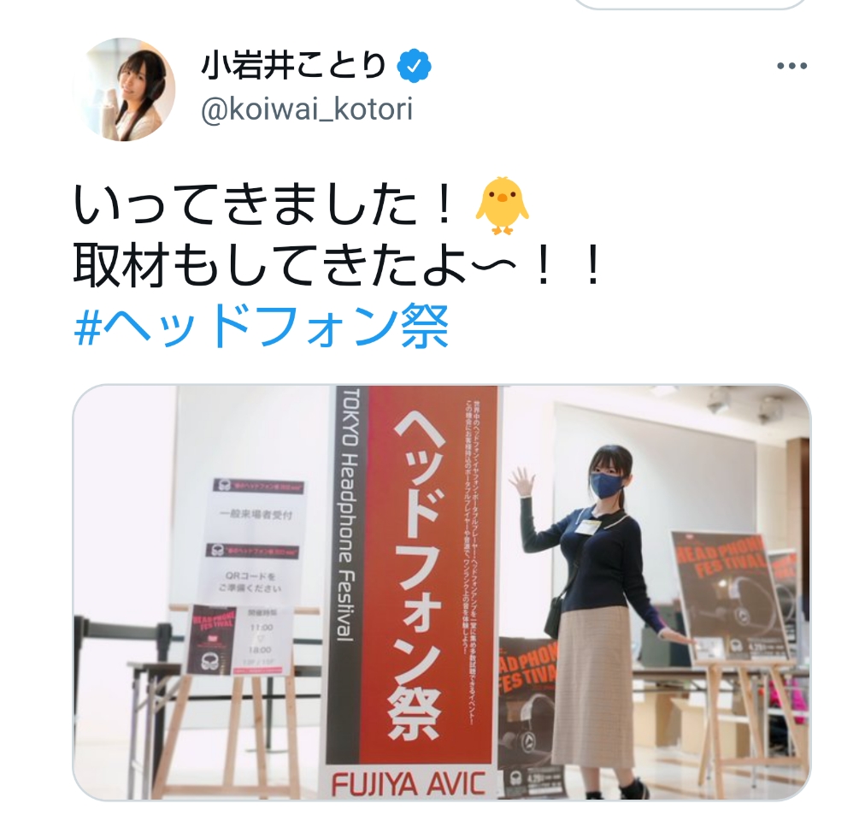Image resolution: width=865 pixels, height=821 pixels.
Task: Click the FUJIYA AVIC logo in photo
Action: tap(409, 784)
